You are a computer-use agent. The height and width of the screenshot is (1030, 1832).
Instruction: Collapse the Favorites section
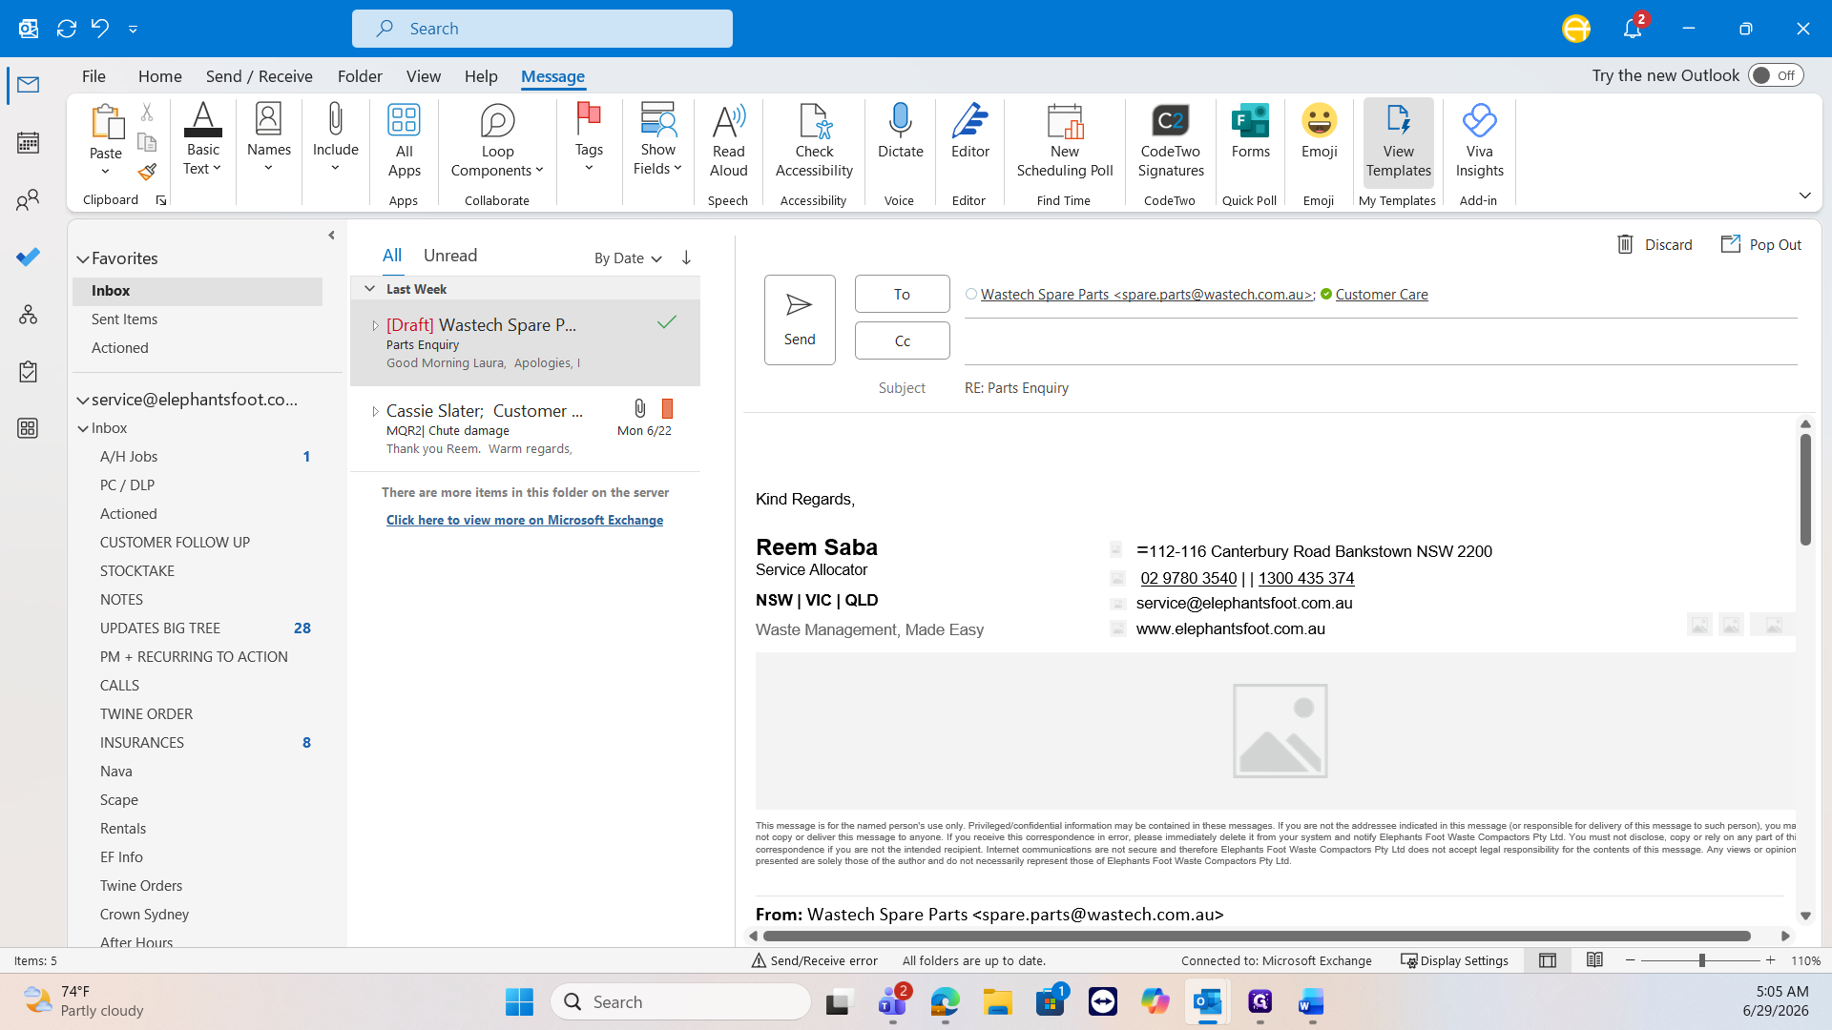point(83,258)
